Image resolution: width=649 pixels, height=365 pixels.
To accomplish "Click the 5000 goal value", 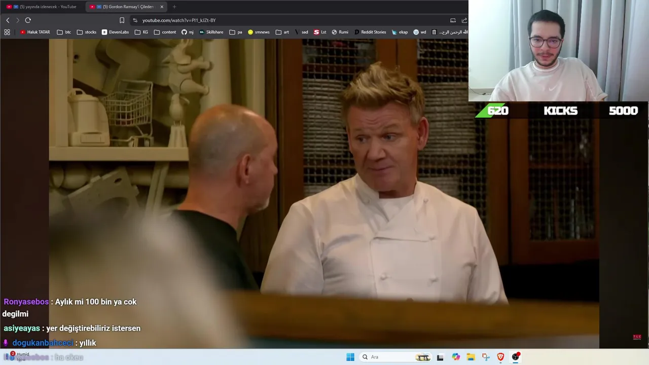I will pos(623,111).
